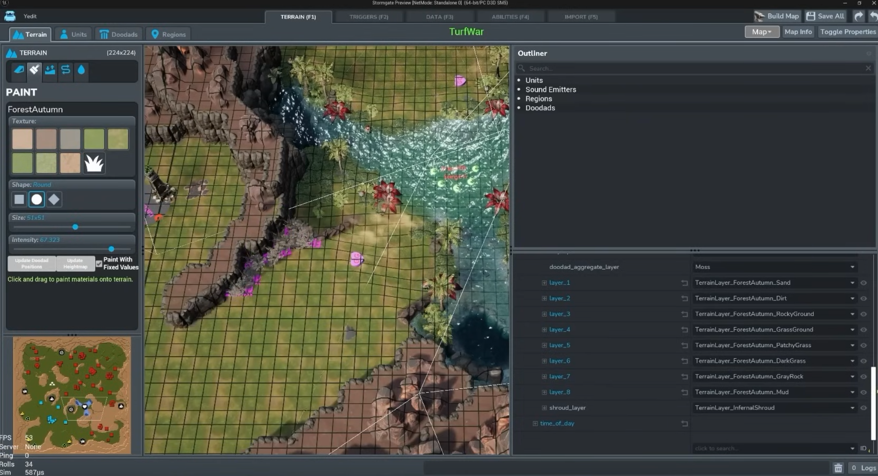The height and width of the screenshot is (476, 878).
Task: Pick the diamond brush shape
Action: (54, 199)
